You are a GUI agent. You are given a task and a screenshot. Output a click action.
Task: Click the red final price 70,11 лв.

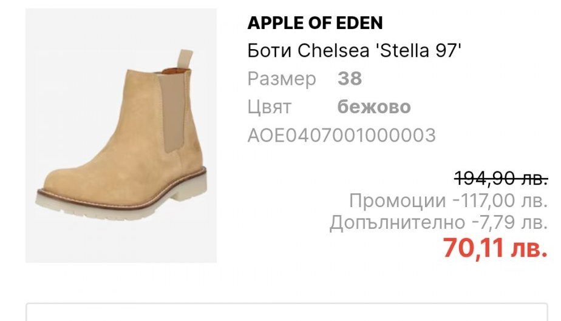click(x=495, y=248)
